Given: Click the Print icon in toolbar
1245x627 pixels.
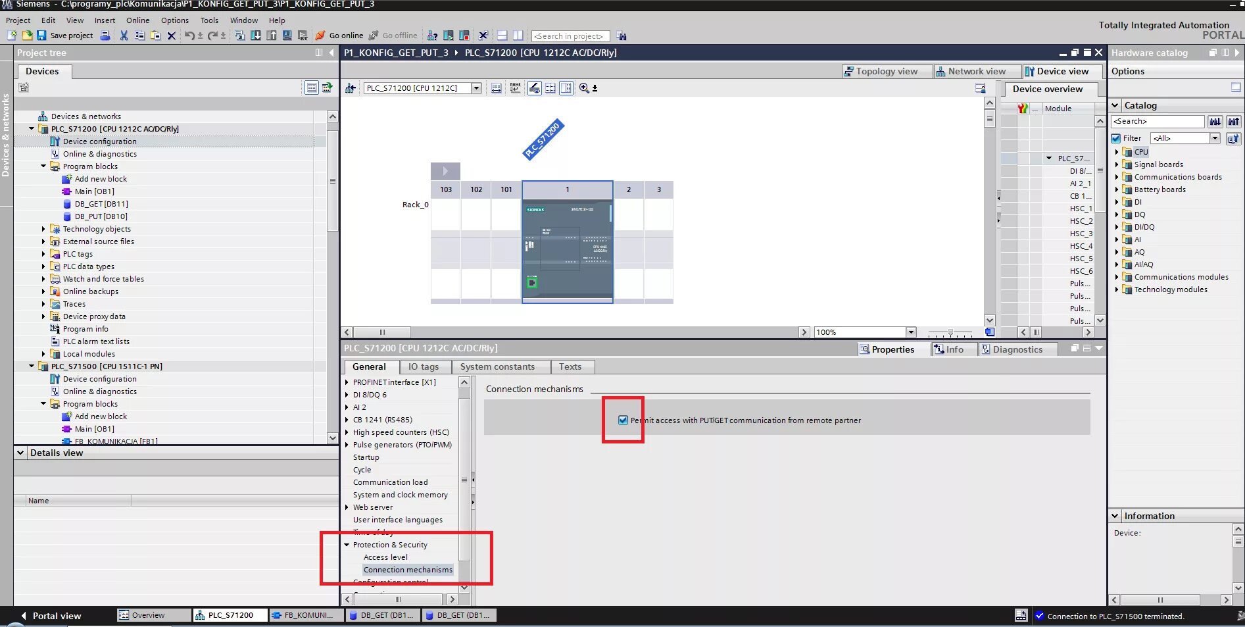Looking at the screenshot, I should coord(105,36).
